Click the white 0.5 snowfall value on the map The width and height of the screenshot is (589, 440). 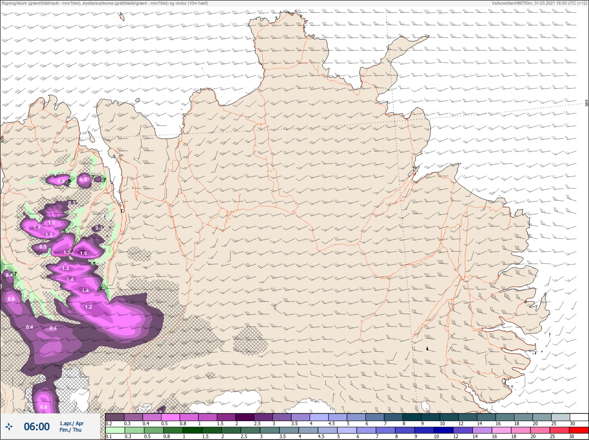43,247
